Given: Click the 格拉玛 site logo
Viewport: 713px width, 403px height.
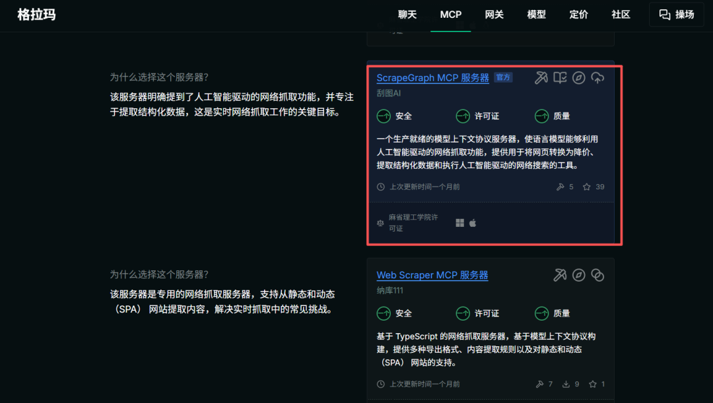Looking at the screenshot, I should tap(36, 15).
